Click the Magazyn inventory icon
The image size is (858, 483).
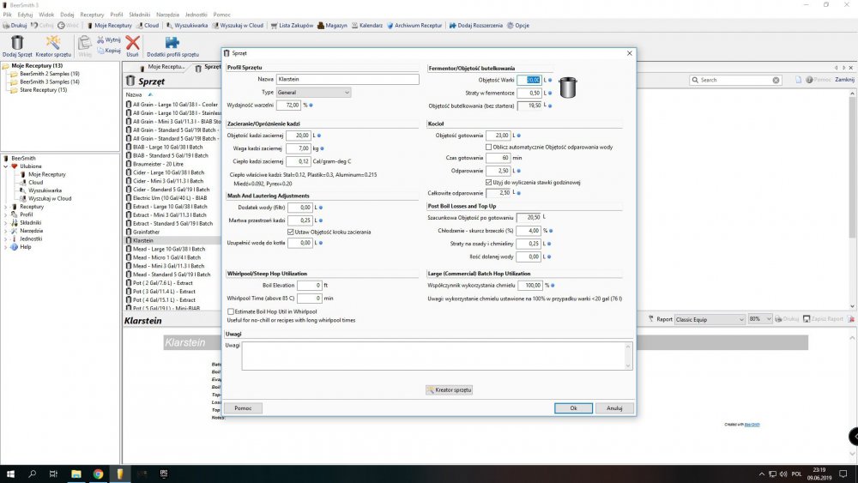[331, 26]
